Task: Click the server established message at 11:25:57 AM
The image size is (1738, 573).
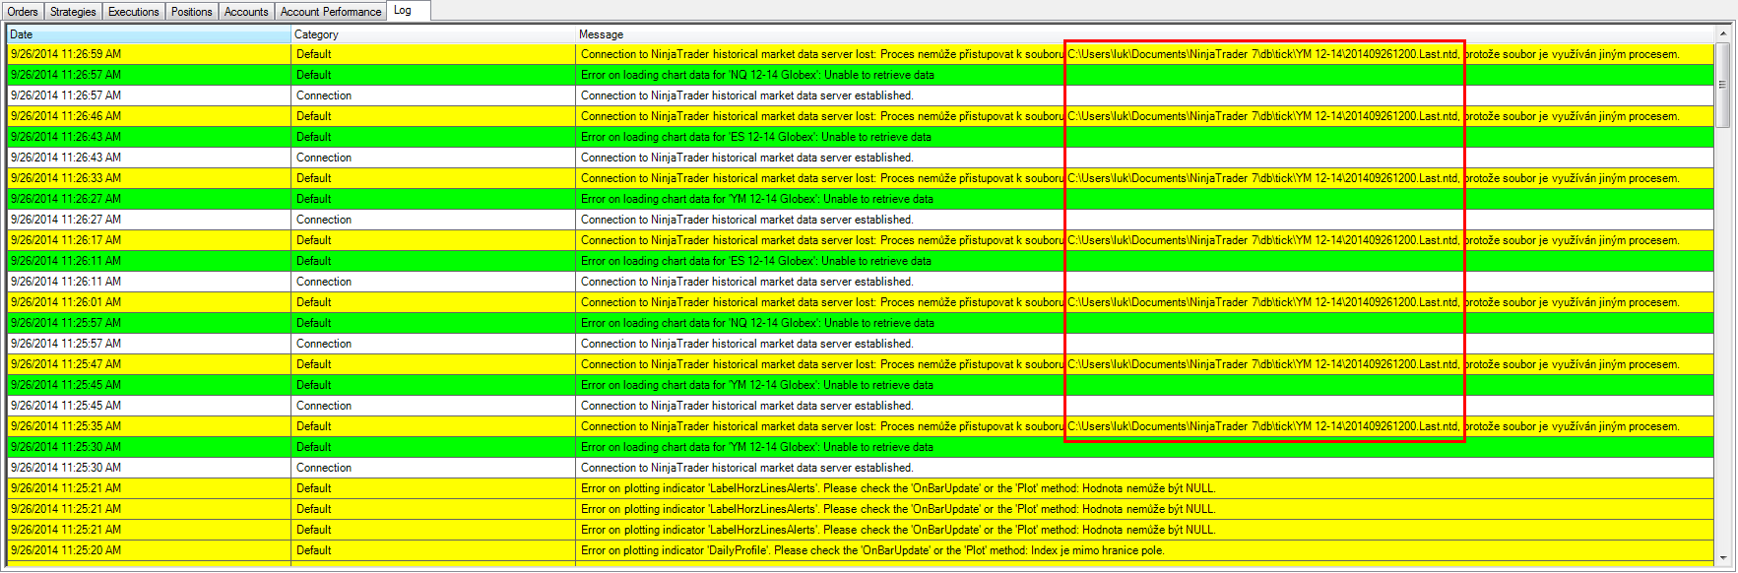Action: [x=1144, y=344]
